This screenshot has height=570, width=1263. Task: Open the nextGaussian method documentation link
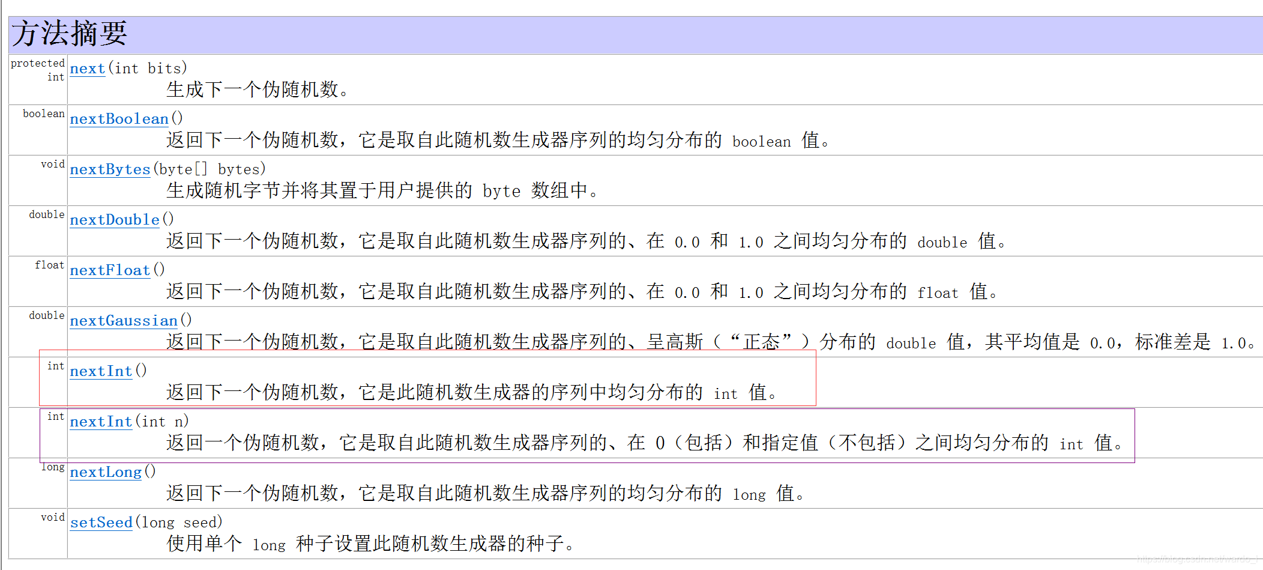(x=123, y=320)
